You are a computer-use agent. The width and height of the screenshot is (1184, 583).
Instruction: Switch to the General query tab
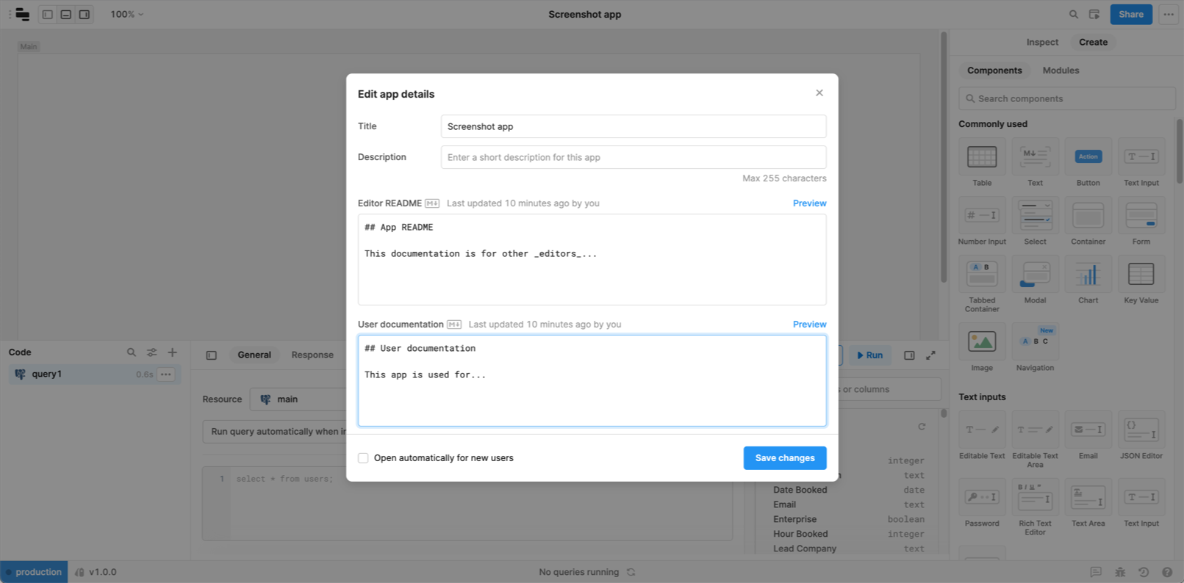point(254,355)
